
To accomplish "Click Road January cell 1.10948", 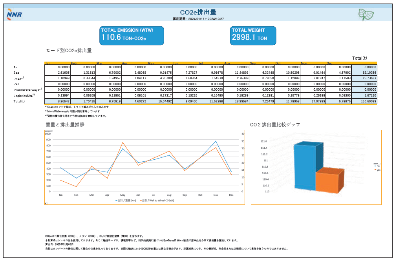I will point(57,78).
